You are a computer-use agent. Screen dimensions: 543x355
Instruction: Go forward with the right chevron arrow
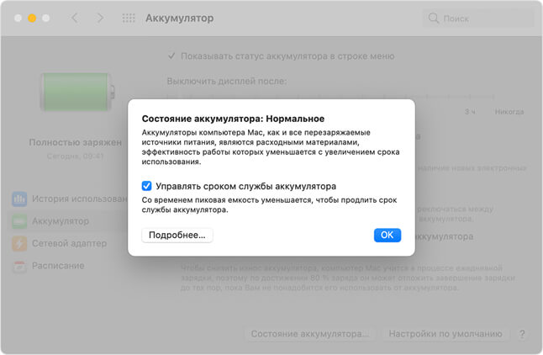(x=100, y=18)
